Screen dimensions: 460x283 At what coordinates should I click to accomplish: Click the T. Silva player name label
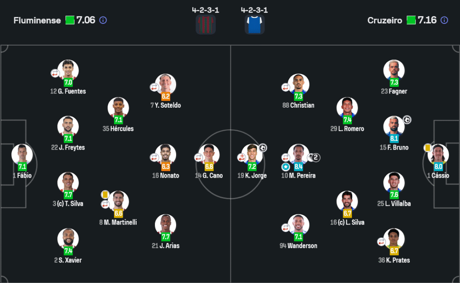click(x=68, y=203)
